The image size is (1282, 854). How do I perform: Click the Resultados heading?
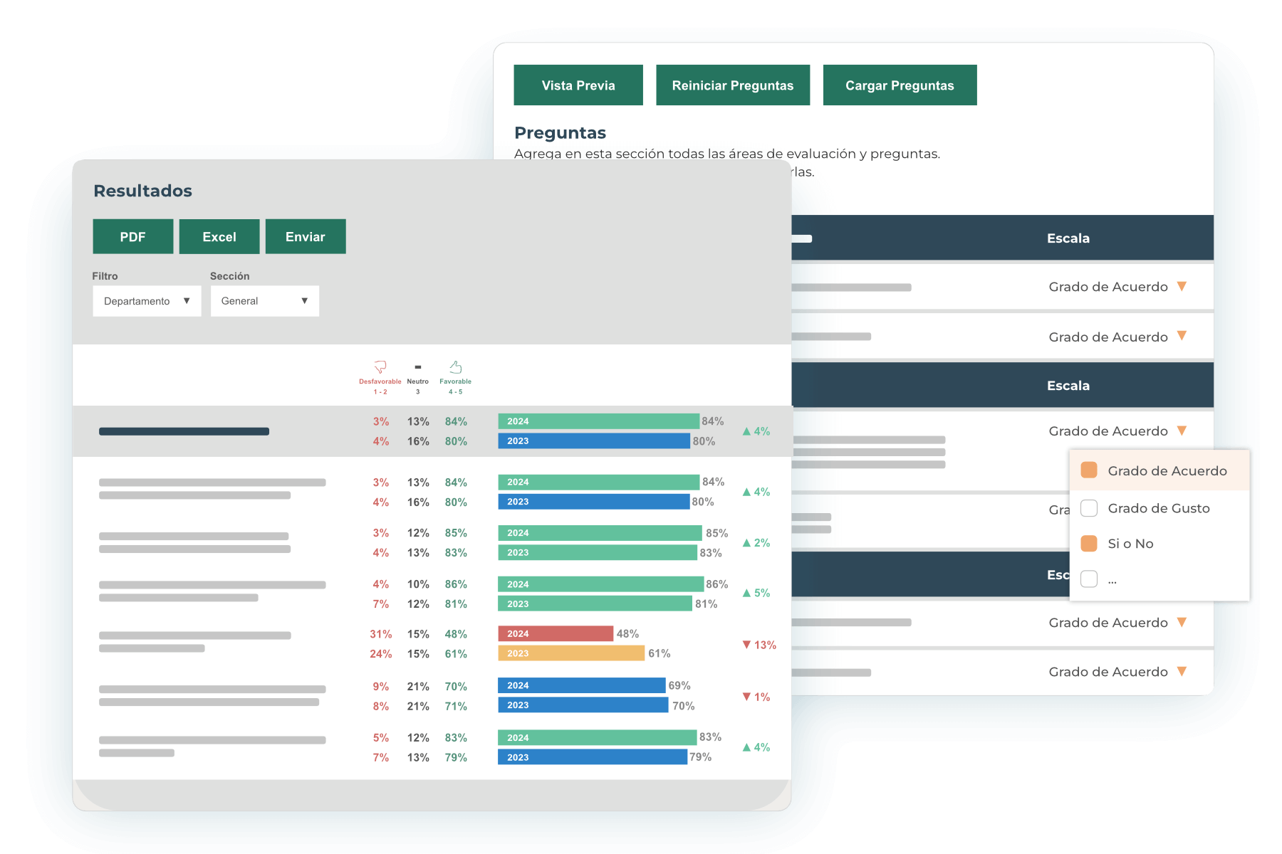click(143, 191)
